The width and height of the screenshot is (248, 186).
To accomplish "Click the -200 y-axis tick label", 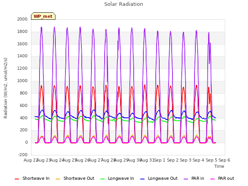I will (23, 155).
